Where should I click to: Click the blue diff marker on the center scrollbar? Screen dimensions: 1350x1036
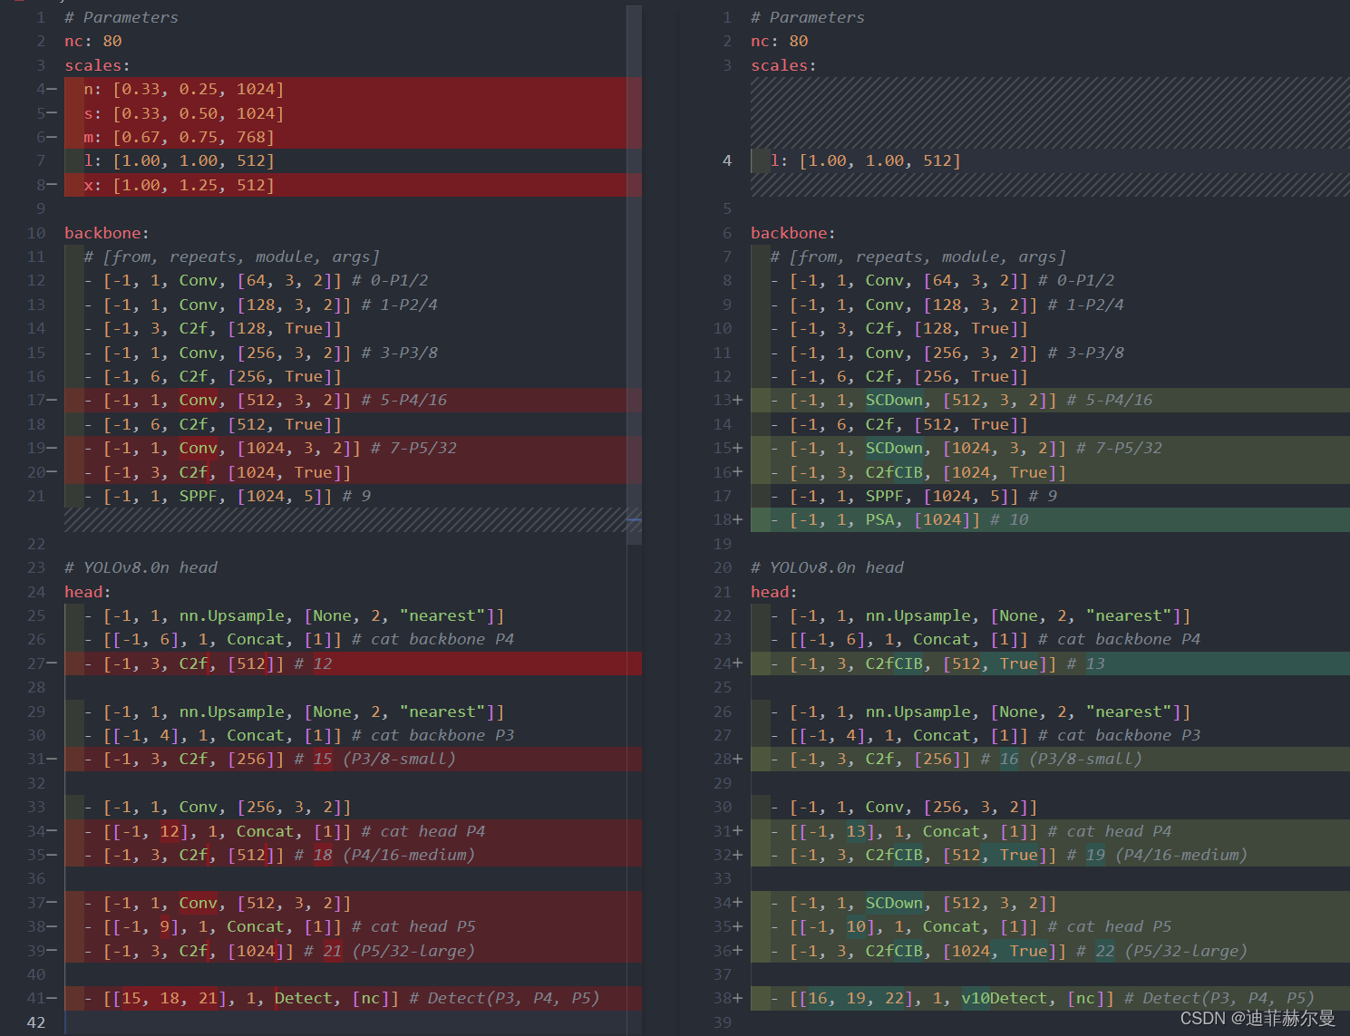point(634,521)
